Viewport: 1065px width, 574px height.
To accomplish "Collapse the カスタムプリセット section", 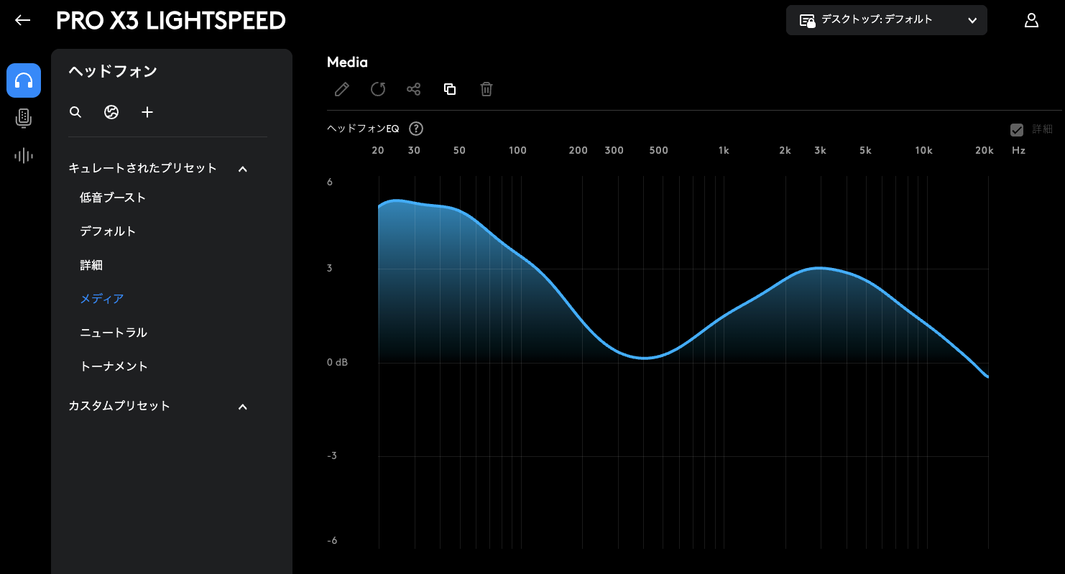I will pyautogui.click(x=243, y=407).
